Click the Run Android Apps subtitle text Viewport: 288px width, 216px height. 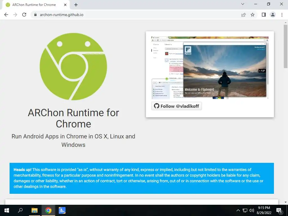(x=73, y=141)
